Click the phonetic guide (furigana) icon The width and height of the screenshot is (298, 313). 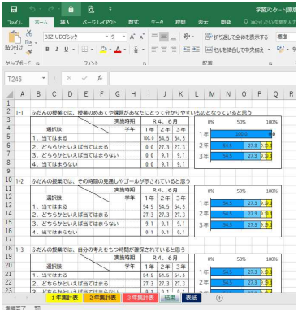tap(136, 50)
